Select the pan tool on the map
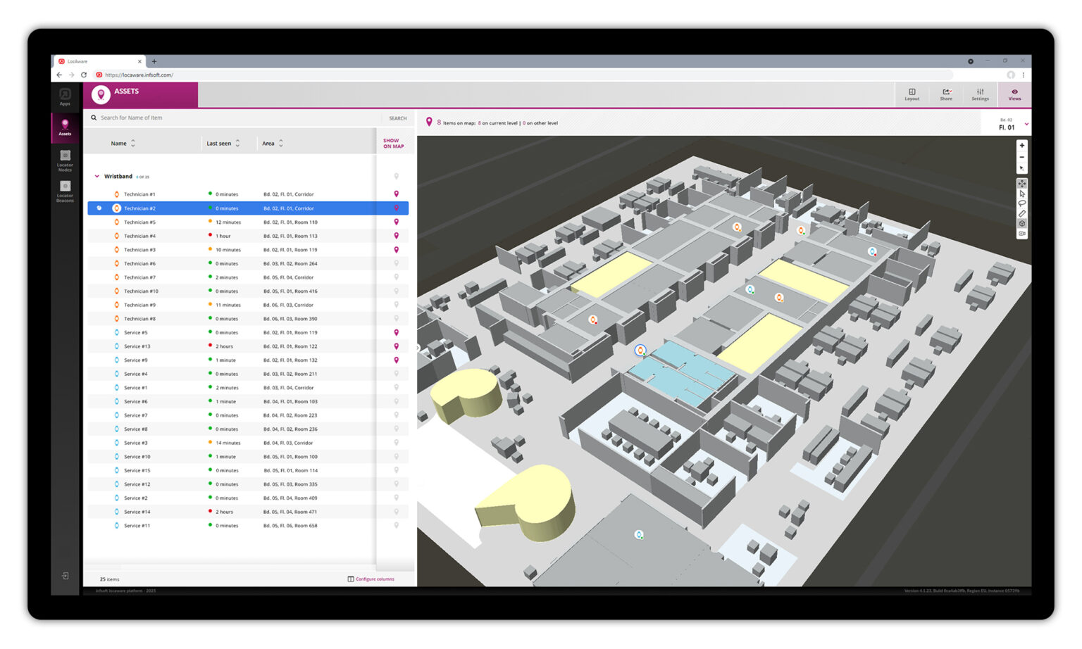This screenshot has height=649, width=1082. [1022, 183]
